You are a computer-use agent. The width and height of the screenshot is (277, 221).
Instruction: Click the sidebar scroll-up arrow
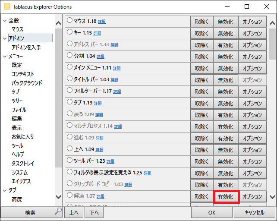coord(58,23)
